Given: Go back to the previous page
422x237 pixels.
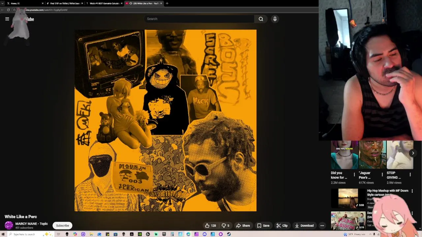Looking at the screenshot, I should 3,10.
